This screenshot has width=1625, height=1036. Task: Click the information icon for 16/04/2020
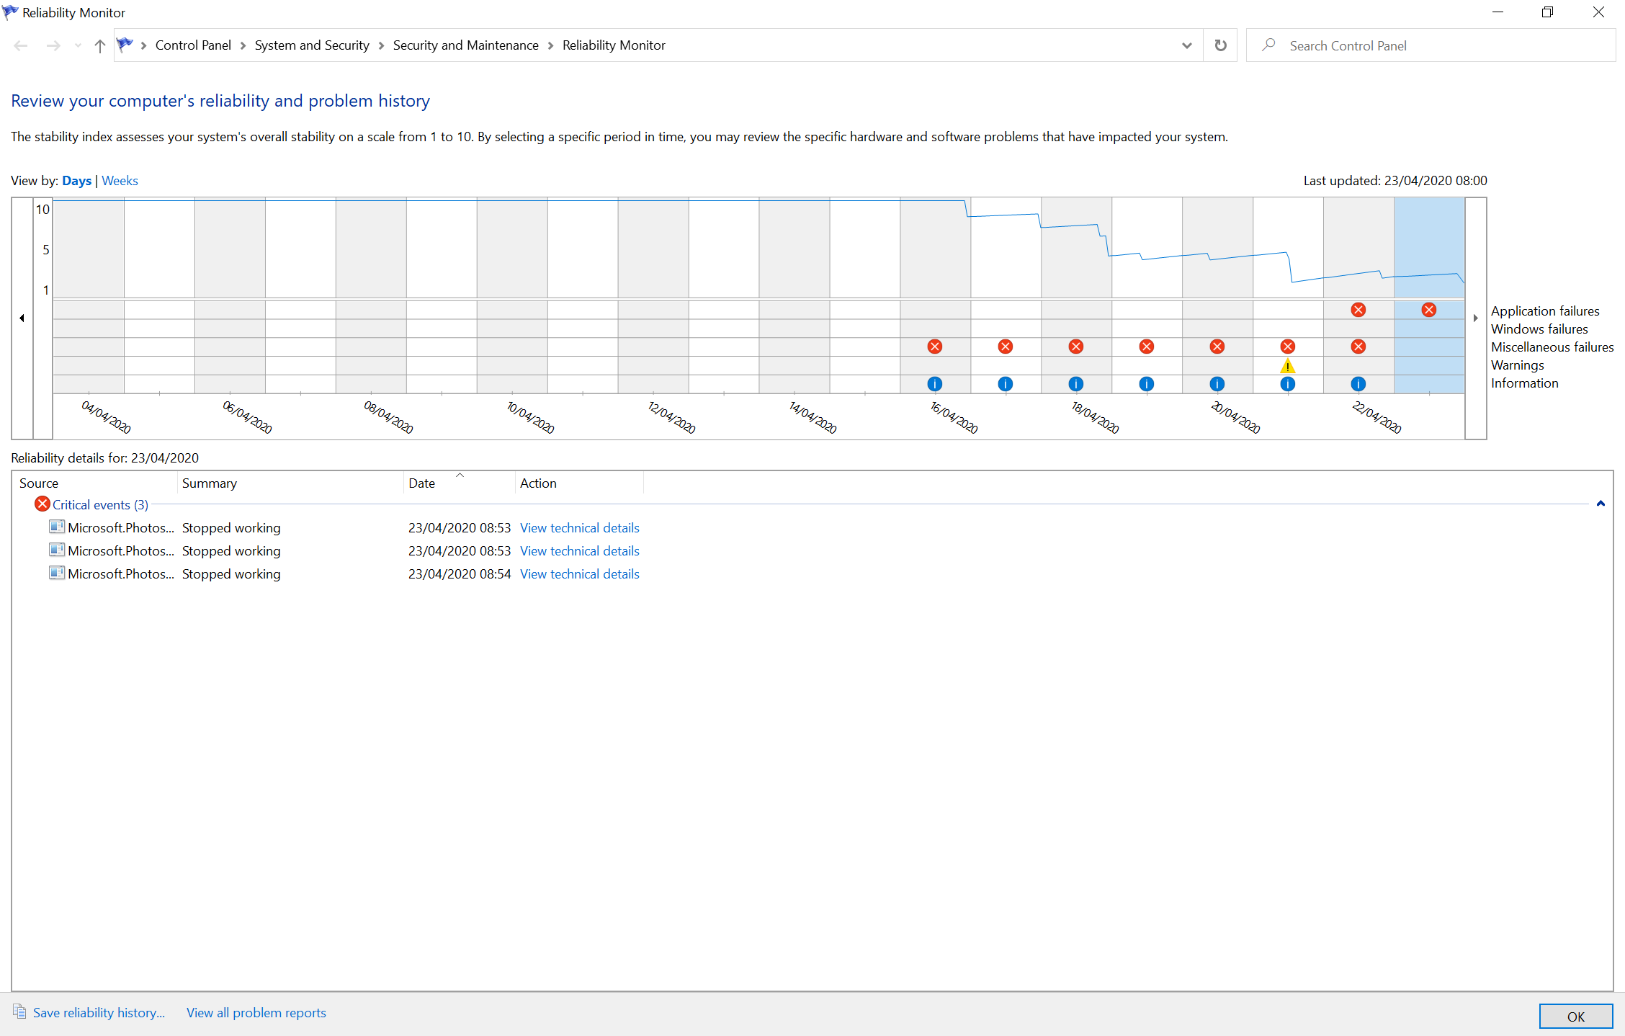point(934,384)
